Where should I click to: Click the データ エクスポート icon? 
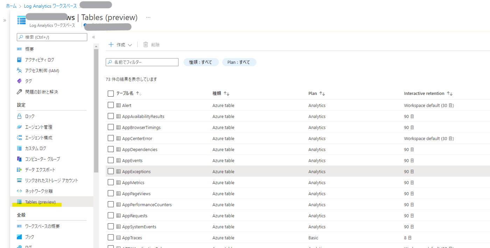(x=19, y=170)
